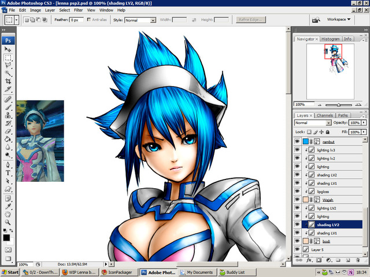The height and width of the screenshot is (277, 370).
Task: Select the History Brush tool
Action: pyautogui.click(x=8, y=123)
